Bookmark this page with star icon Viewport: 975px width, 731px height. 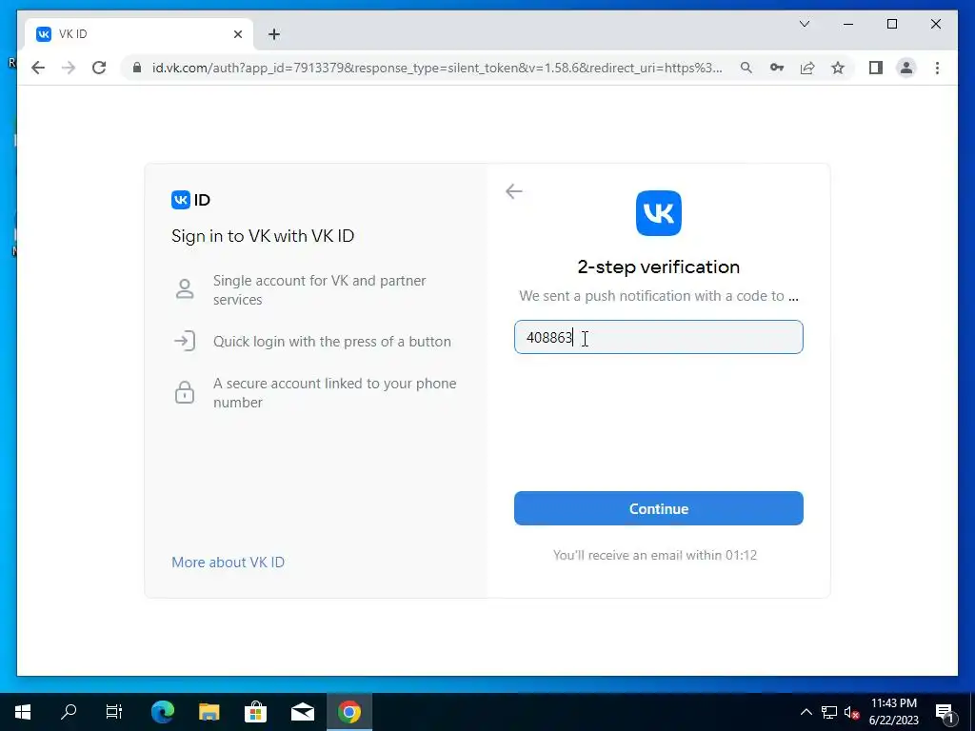point(838,68)
